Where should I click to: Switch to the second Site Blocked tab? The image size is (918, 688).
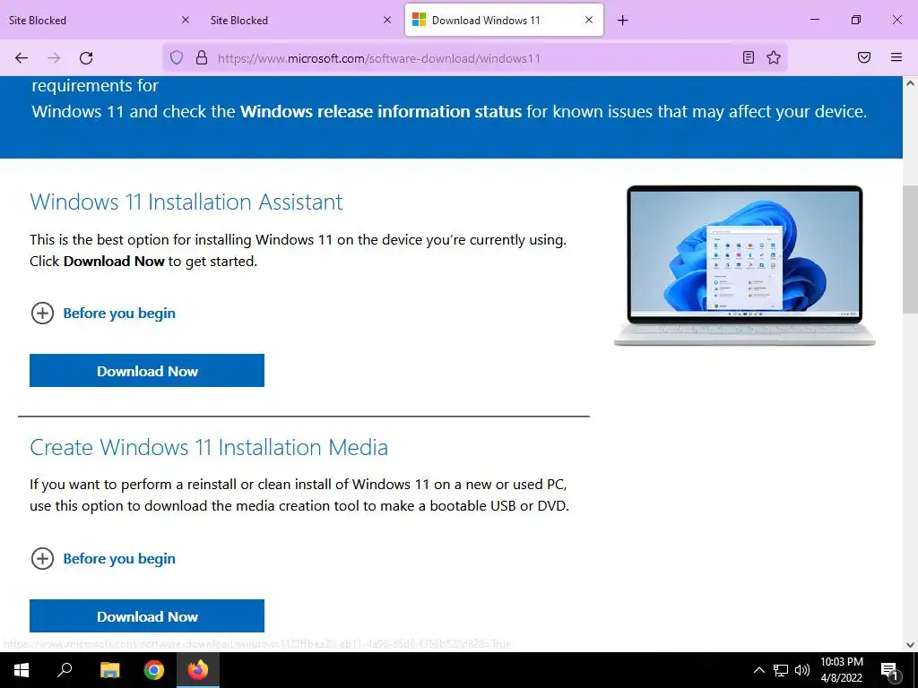[x=301, y=20]
